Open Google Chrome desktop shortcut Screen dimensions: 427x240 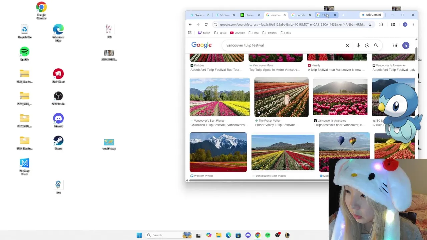coord(41,11)
